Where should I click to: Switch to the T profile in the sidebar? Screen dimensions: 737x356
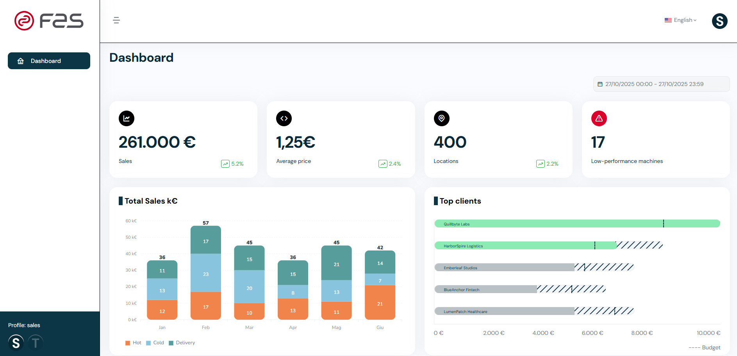[36, 343]
